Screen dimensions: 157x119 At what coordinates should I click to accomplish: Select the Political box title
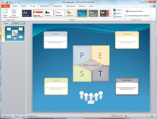tap(55, 34)
